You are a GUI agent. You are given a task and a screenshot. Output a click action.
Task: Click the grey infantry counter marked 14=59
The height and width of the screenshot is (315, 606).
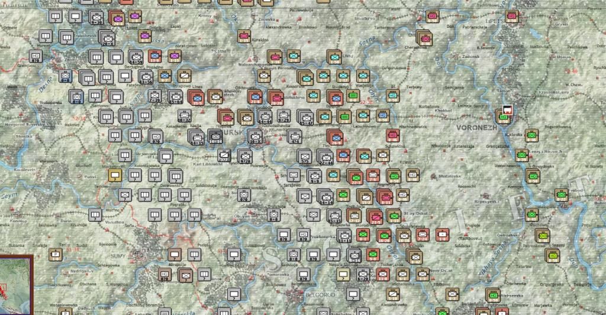136,57
